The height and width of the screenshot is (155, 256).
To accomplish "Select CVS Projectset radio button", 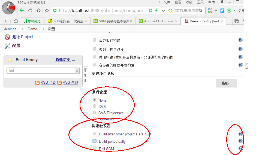I will coord(95,112).
